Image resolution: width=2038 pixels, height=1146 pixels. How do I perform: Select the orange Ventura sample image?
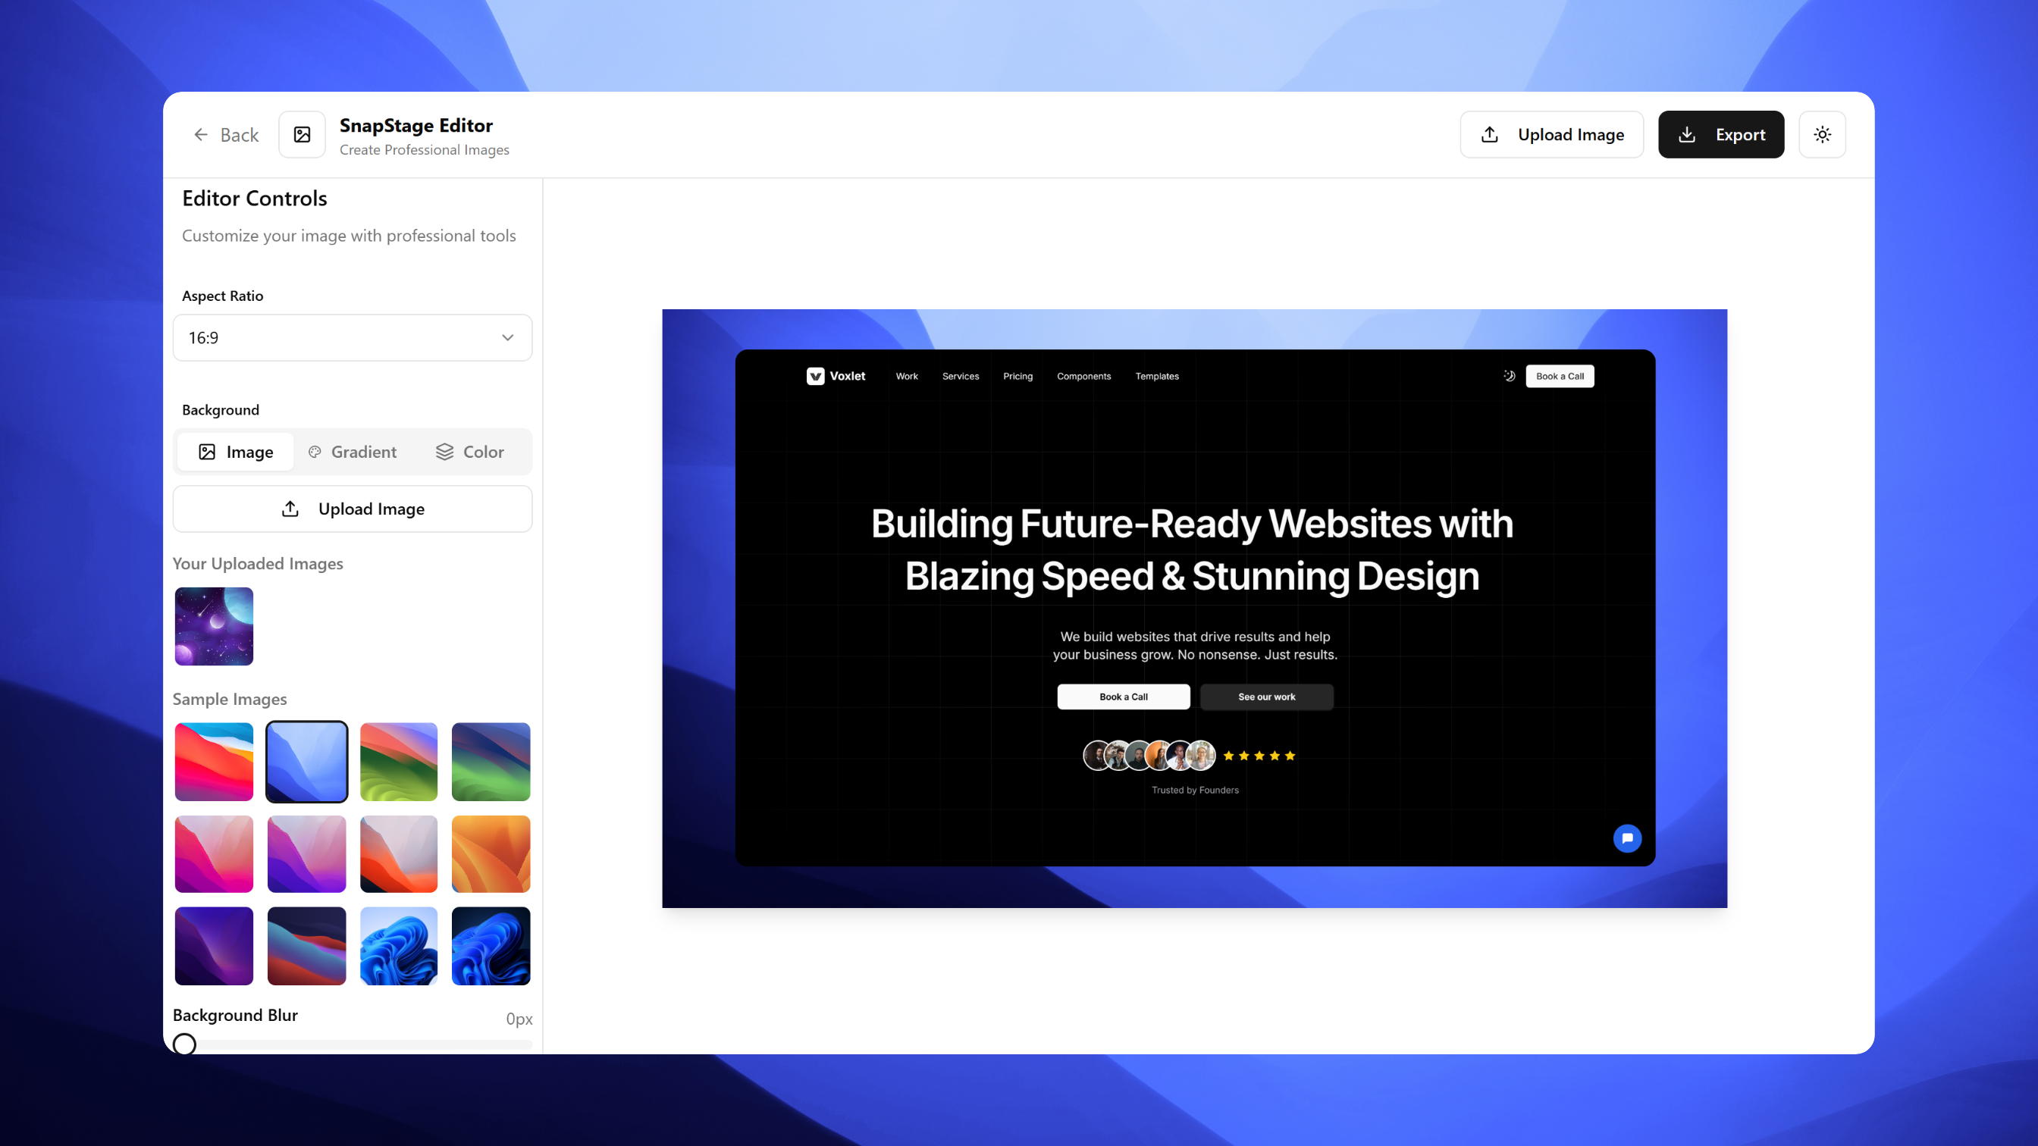[491, 853]
